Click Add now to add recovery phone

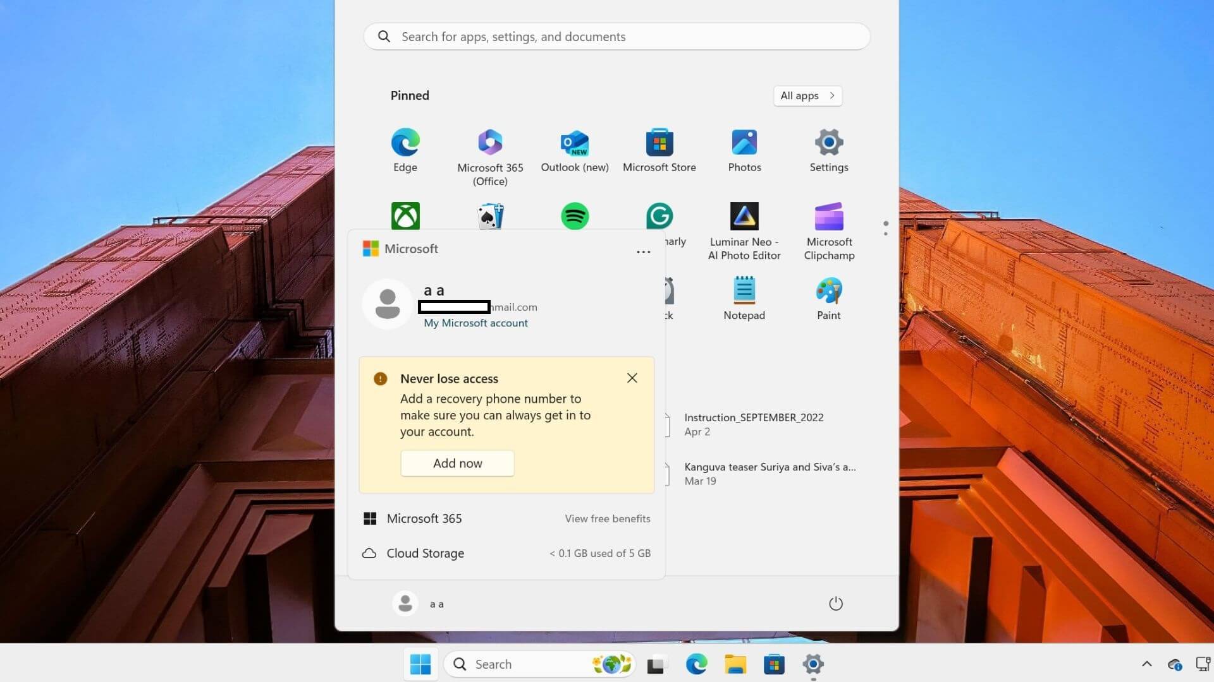[457, 463]
